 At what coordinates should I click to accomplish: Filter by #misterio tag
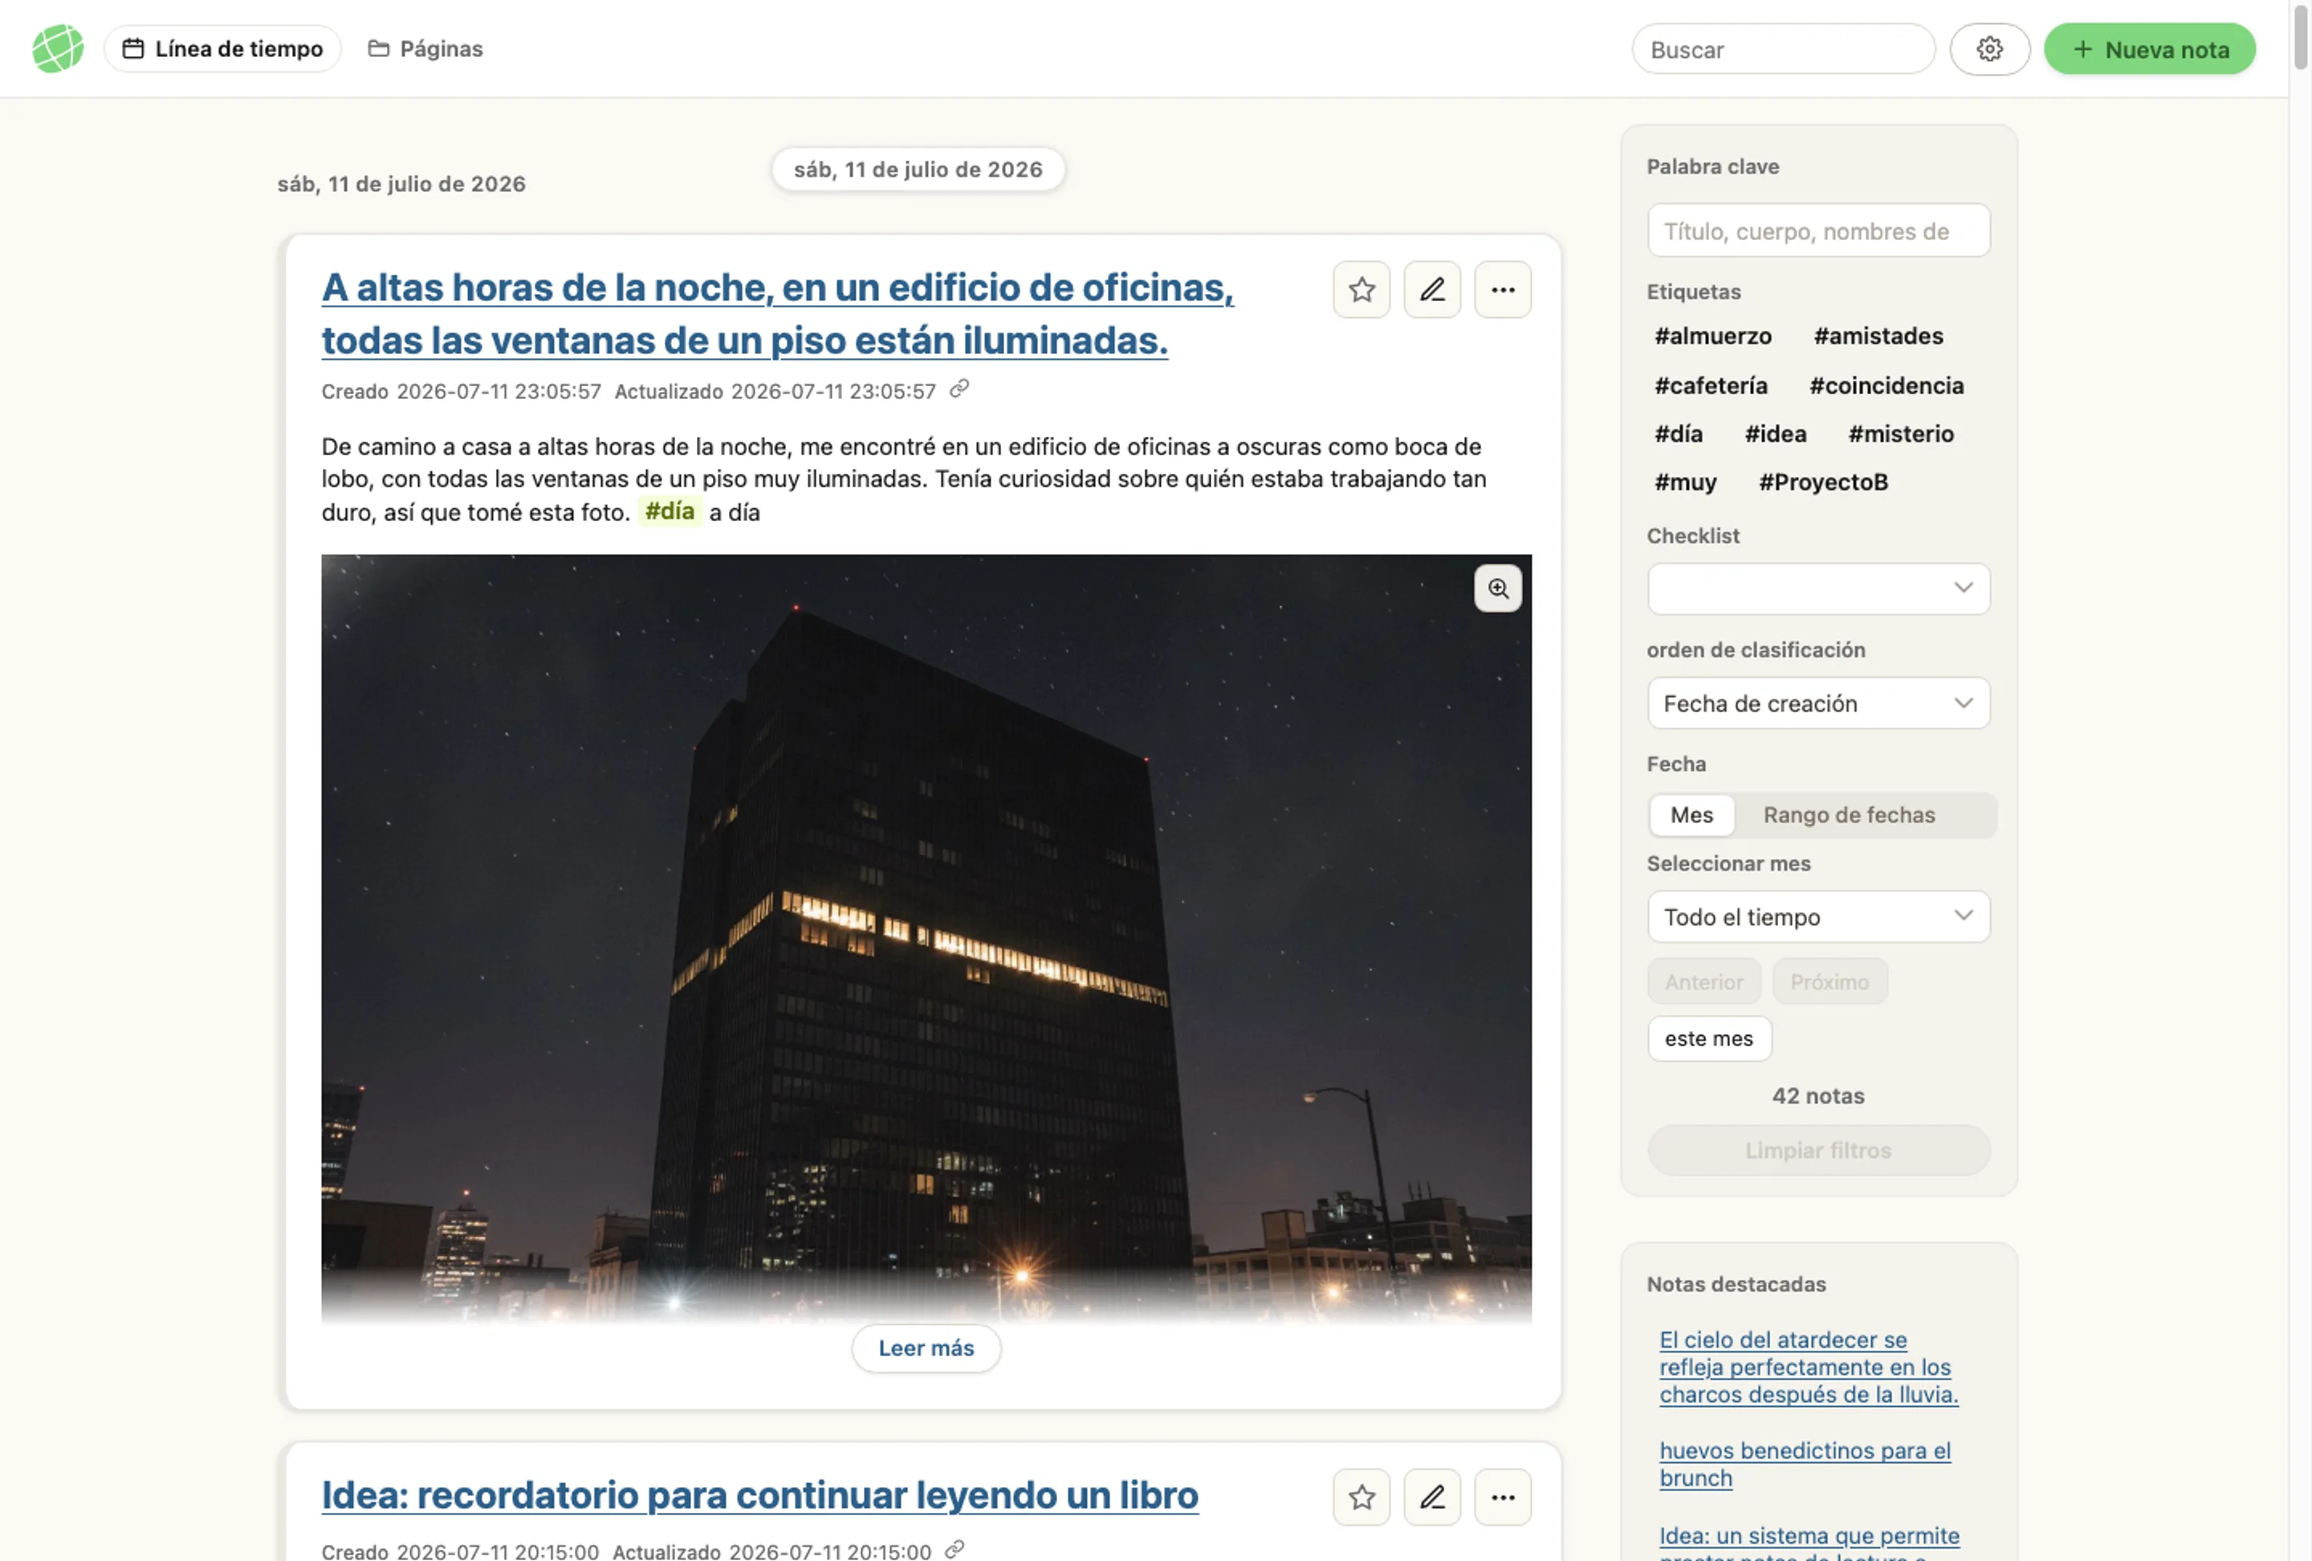1900,434
